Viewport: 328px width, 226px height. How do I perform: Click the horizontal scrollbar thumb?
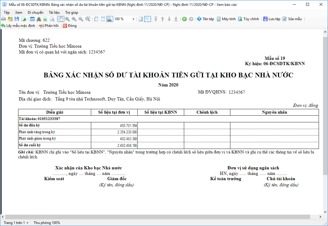pos(158,217)
